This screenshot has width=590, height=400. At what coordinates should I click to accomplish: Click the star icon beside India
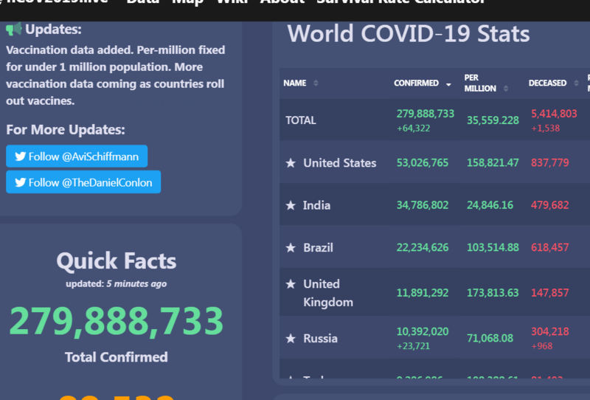click(x=291, y=205)
